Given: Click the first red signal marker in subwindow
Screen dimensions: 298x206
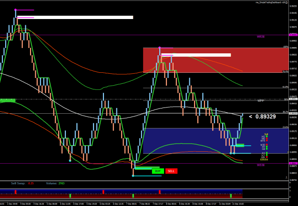Looking at the screenshot, I should pyautogui.click(x=16, y=192).
